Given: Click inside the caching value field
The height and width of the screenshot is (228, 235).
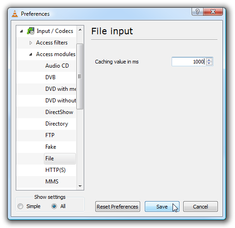Looking at the screenshot, I should (x=189, y=62).
